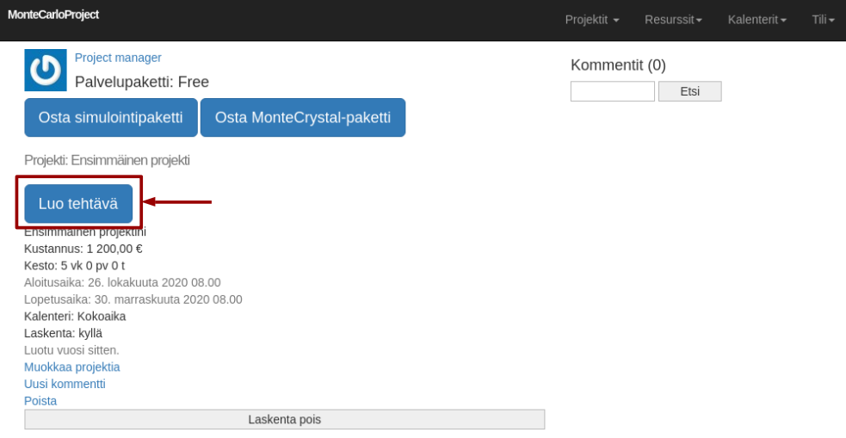This screenshot has height=438, width=846.
Task: Expand the Projektit dropdown menu
Action: (x=591, y=20)
